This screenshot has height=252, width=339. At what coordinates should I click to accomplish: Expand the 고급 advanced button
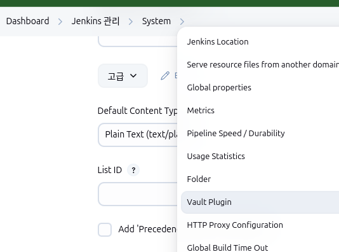tap(123, 76)
